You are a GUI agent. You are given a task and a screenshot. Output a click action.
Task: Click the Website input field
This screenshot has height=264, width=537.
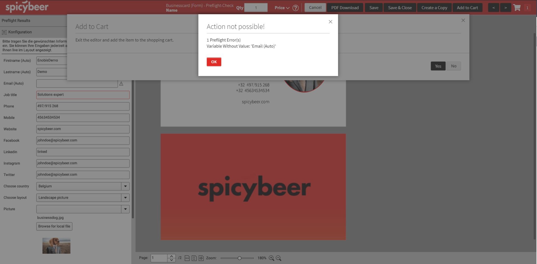click(x=83, y=129)
